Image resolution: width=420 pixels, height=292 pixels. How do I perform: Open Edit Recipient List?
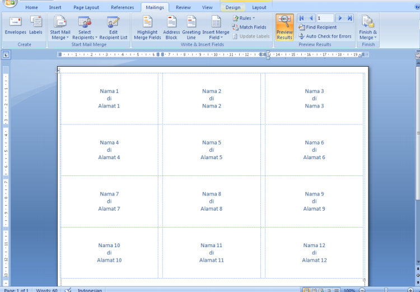(113, 27)
